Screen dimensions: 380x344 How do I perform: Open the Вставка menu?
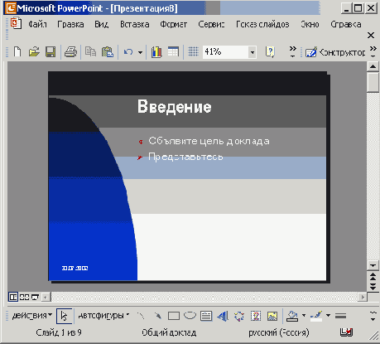click(135, 24)
